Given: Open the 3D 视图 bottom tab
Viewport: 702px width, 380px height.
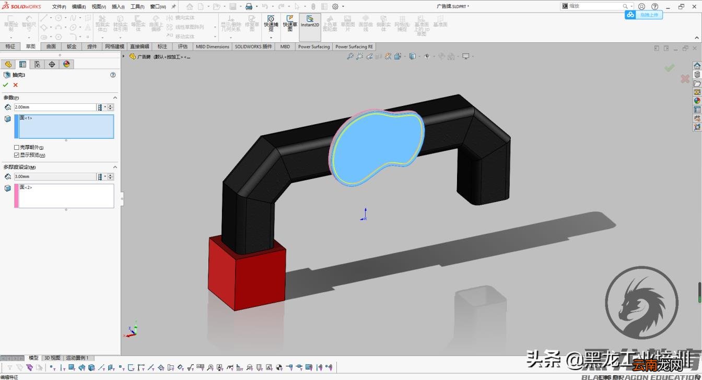Looking at the screenshot, I should (x=52, y=358).
